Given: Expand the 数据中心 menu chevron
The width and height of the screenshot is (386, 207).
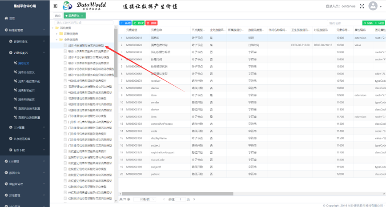Looking at the screenshot, I should click(44, 172).
